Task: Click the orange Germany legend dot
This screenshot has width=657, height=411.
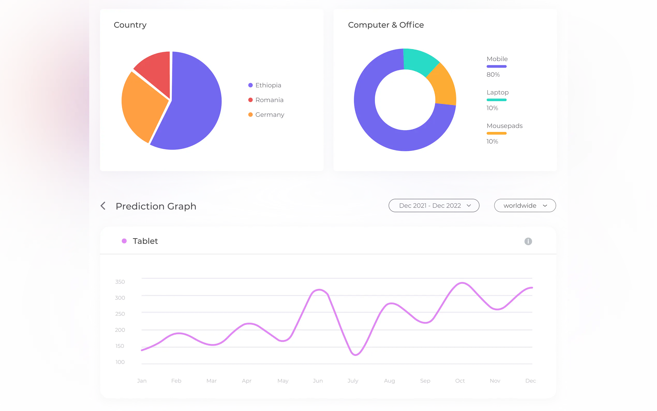Action: click(x=250, y=115)
